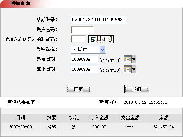Select the 网转 summary cell
This screenshot has height=139, width=183.
[52, 127]
